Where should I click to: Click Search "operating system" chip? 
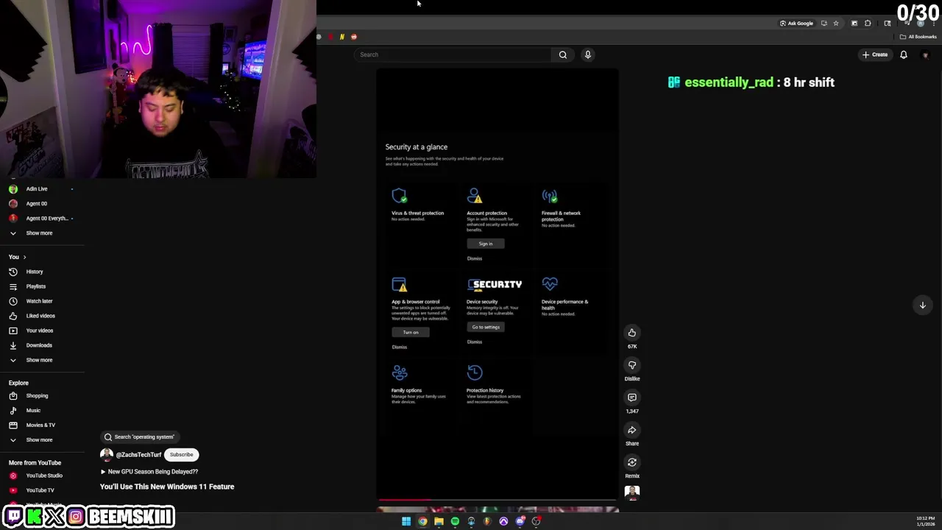139,437
